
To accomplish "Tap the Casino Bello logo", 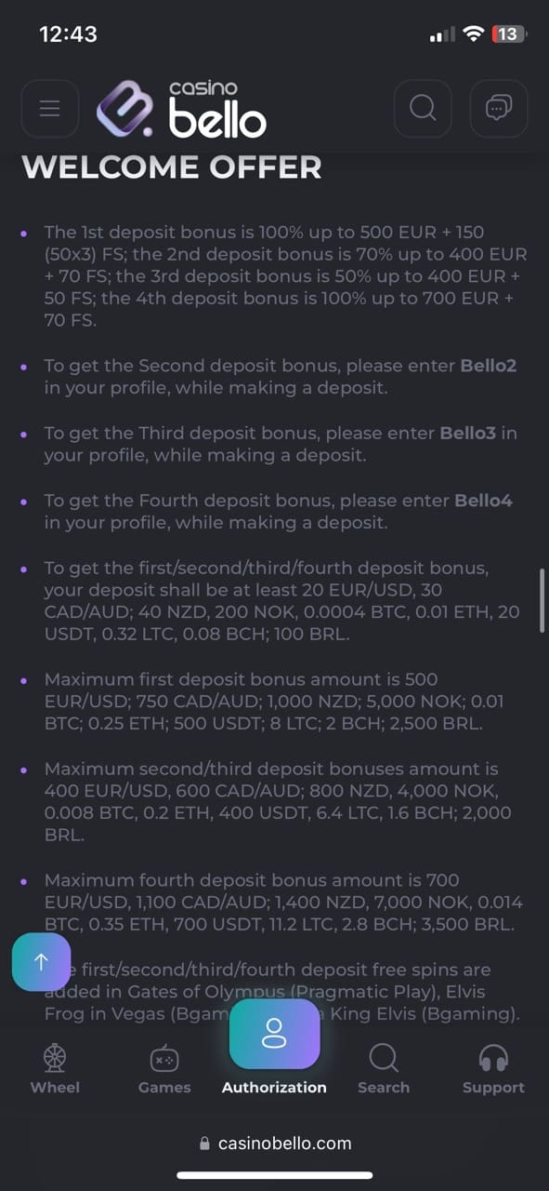I will click(182, 109).
